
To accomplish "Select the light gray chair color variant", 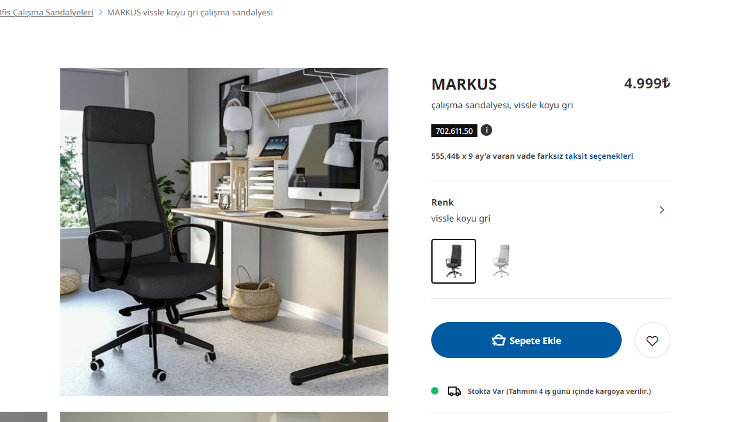I will pos(501,261).
